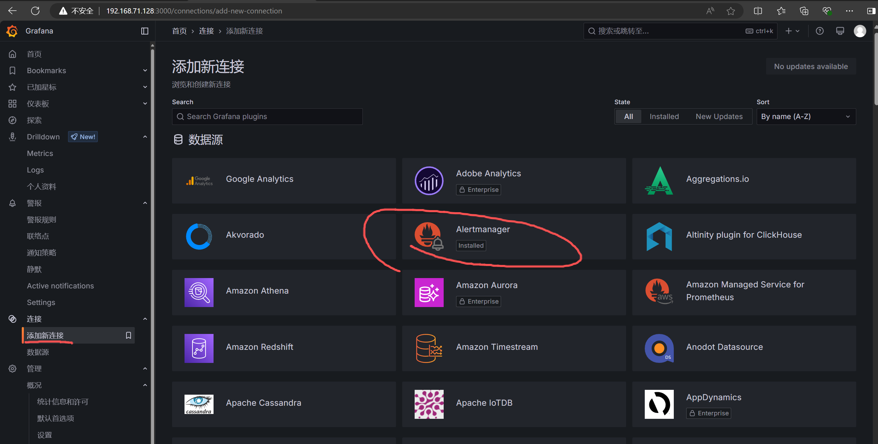Go to 首页 in the sidebar
This screenshot has height=444, width=878.
pos(34,54)
